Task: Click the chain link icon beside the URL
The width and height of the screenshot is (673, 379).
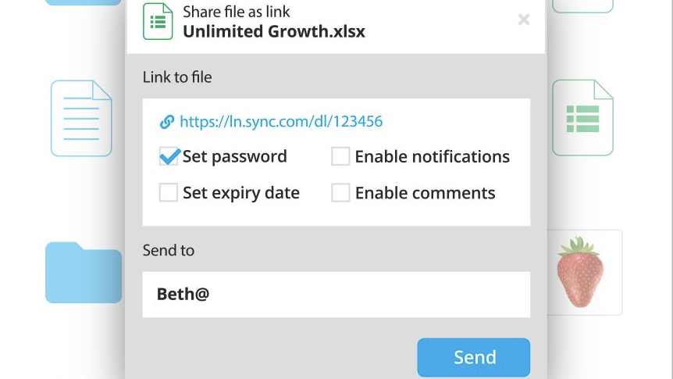Action: tap(166, 122)
